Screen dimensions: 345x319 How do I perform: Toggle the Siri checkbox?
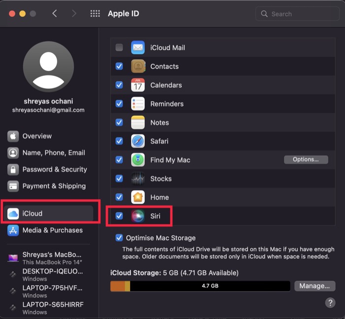(119, 216)
